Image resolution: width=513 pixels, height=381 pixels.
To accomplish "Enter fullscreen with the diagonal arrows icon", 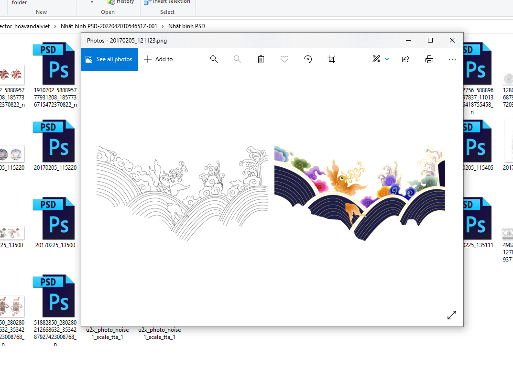I will [451, 315].
